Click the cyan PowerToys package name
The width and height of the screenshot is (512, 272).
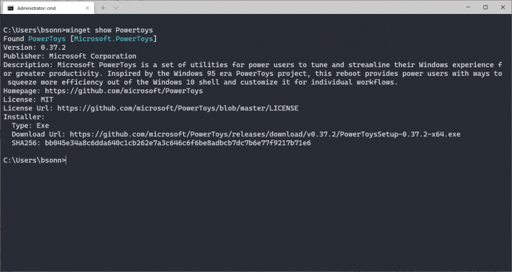tap(47, 39)
